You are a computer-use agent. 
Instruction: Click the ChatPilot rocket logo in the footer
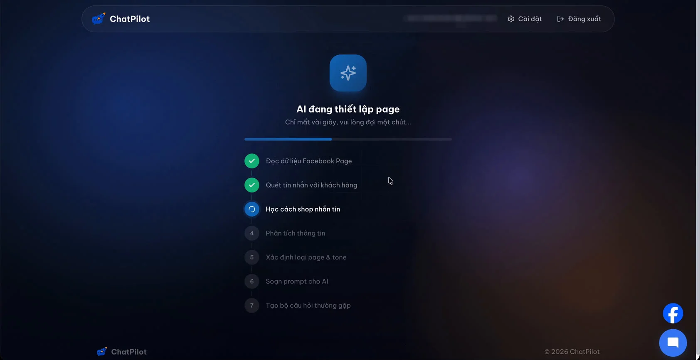tap(102, 352)
